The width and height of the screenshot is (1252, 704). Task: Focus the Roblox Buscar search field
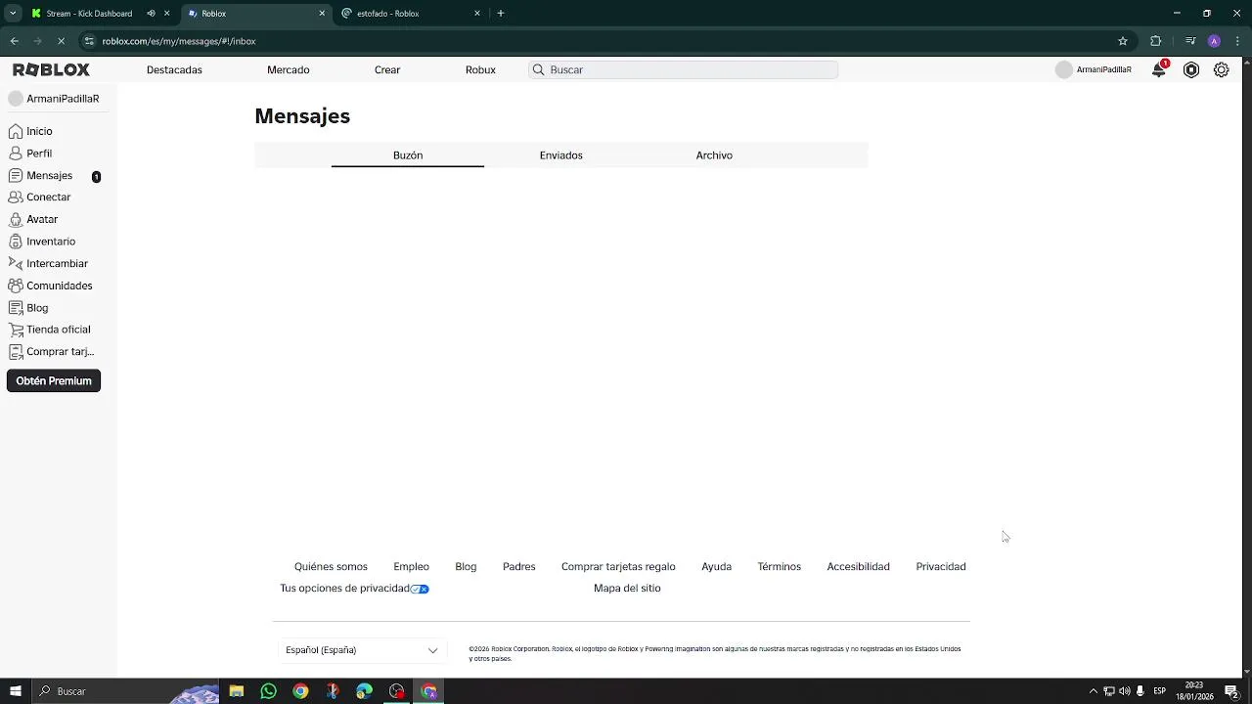684,70
